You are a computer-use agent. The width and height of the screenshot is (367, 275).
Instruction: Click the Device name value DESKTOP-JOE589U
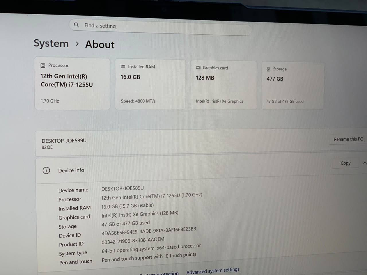123,188
